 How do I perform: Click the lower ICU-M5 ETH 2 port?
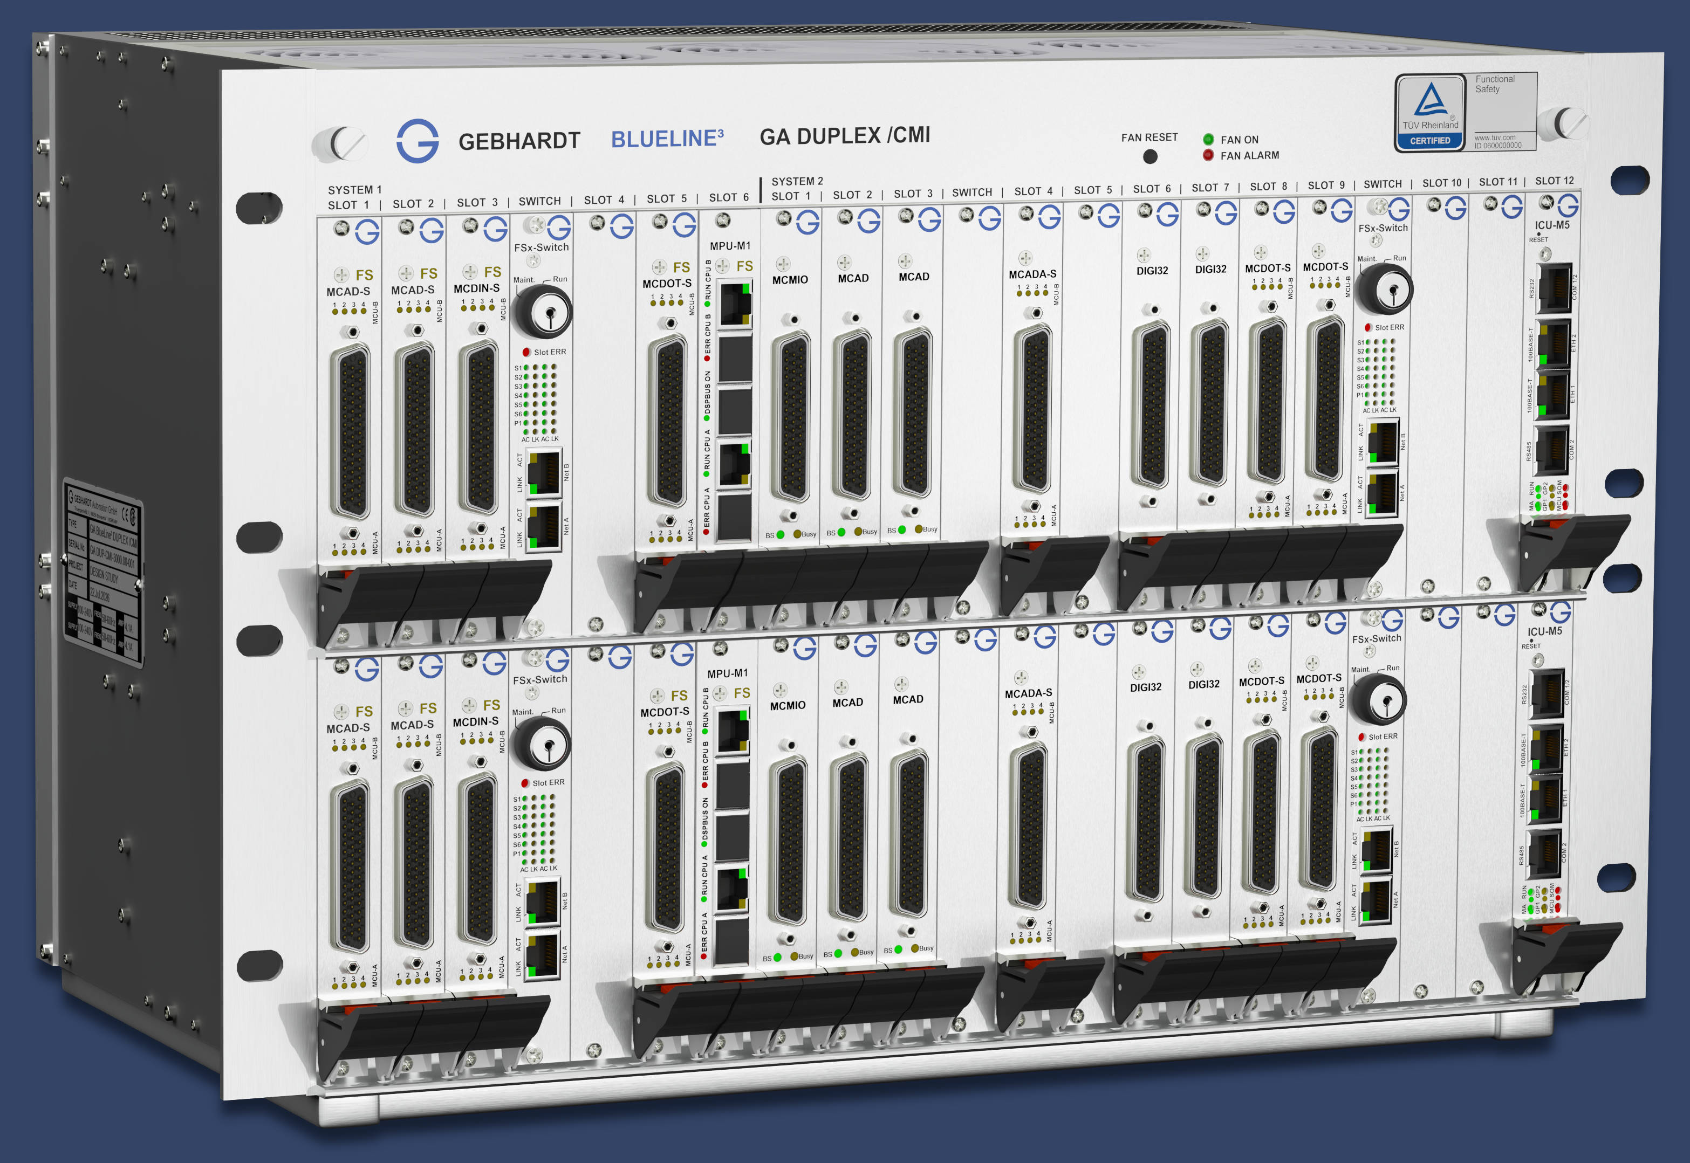[1545, 748]
